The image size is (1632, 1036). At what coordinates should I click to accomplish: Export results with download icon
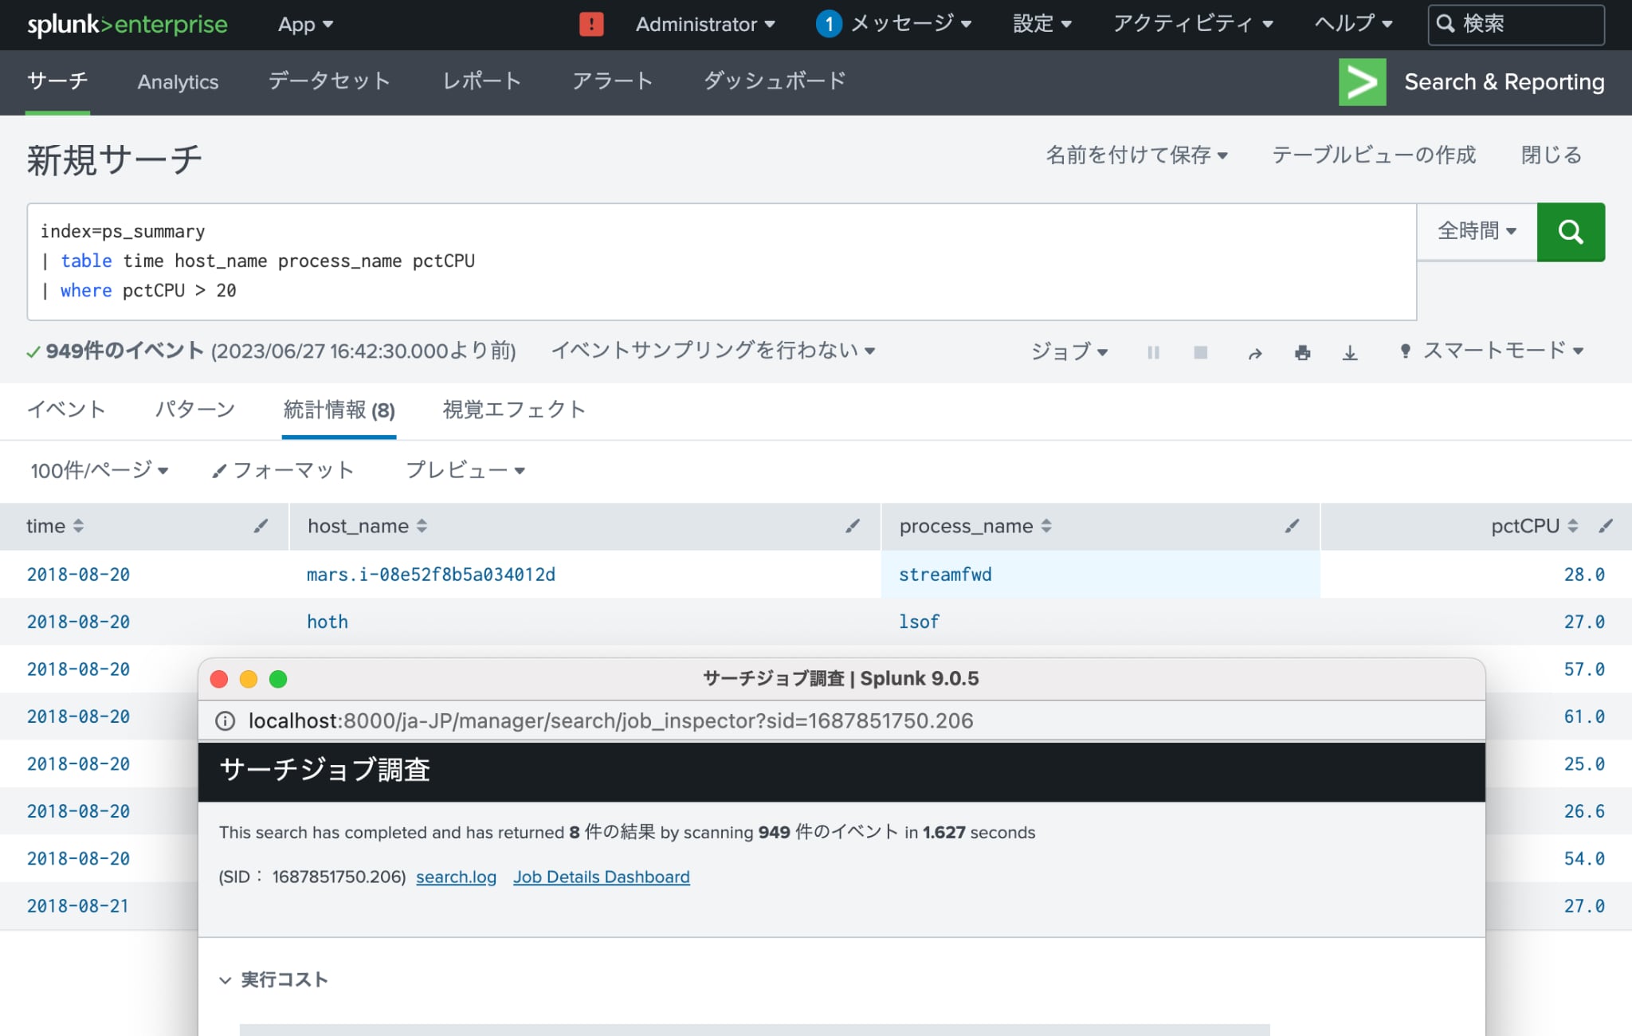tap(1350, 352)
